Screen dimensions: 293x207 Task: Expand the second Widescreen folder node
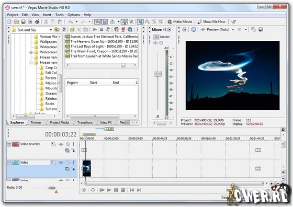pyautogui.click(x=31, y=52)
